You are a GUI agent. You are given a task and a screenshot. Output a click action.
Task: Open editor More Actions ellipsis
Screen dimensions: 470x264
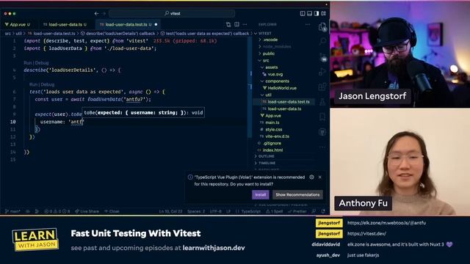click(x=245, y=24)
